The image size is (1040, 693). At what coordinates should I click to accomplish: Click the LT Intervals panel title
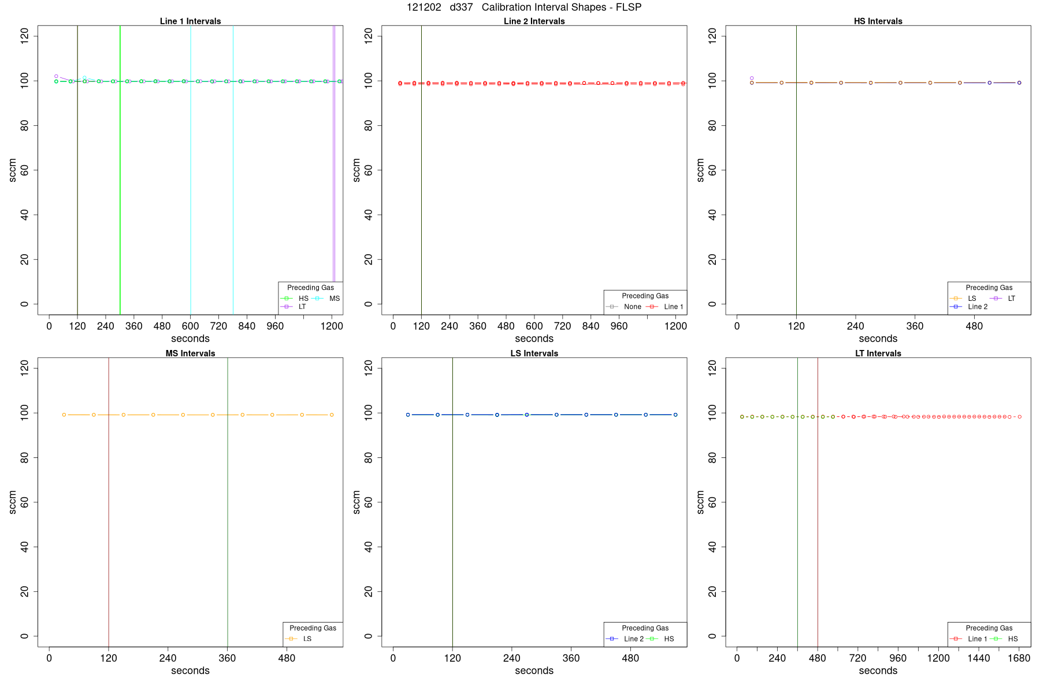878,353
